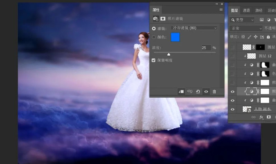Clip adjustment to layer below button
This screenshot has height=164, width=276.
181,91
